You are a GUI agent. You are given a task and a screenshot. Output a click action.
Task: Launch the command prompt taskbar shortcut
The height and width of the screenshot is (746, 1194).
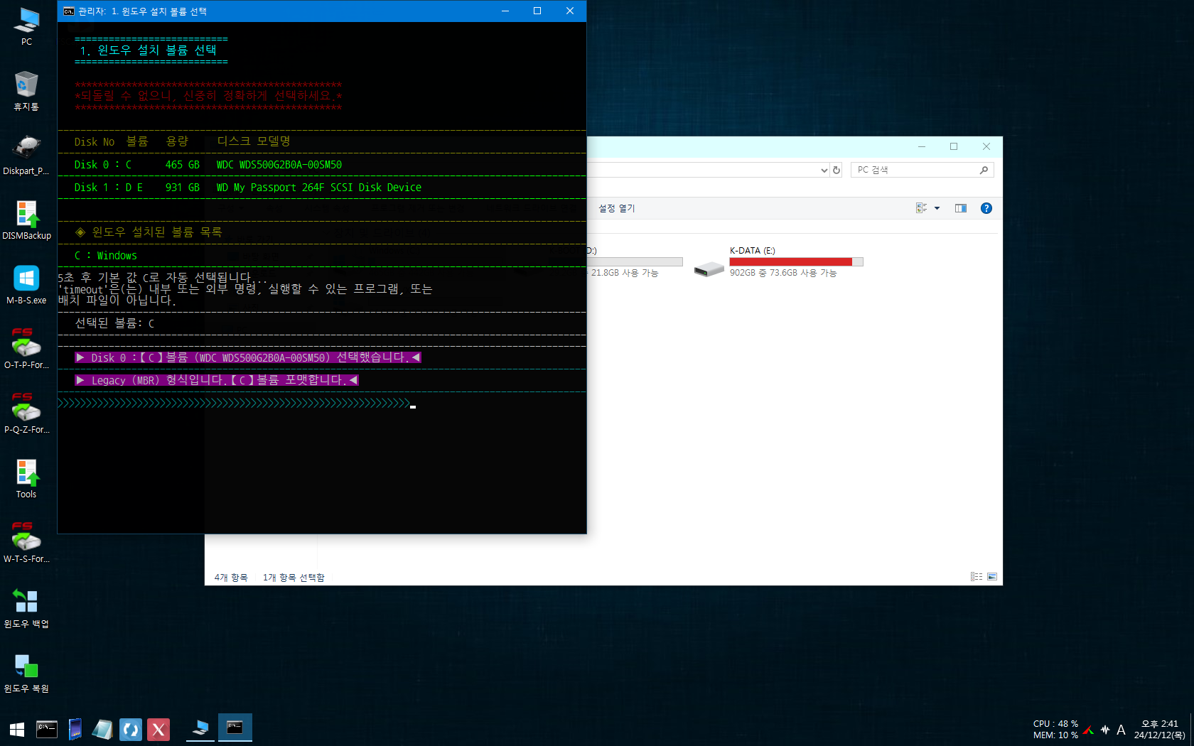(x=47, y=729)
